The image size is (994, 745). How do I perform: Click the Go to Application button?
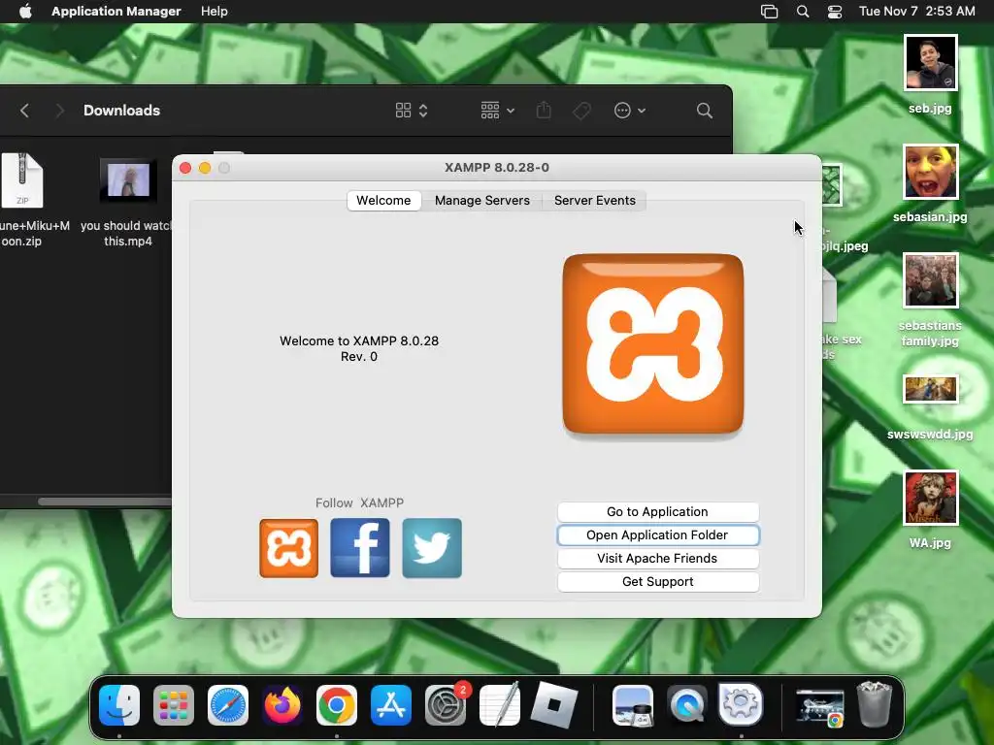(x=658, y=512)
